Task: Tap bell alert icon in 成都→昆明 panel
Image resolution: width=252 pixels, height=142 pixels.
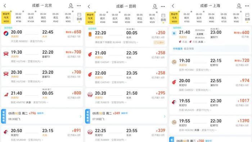Action: [x=155, y=6]
